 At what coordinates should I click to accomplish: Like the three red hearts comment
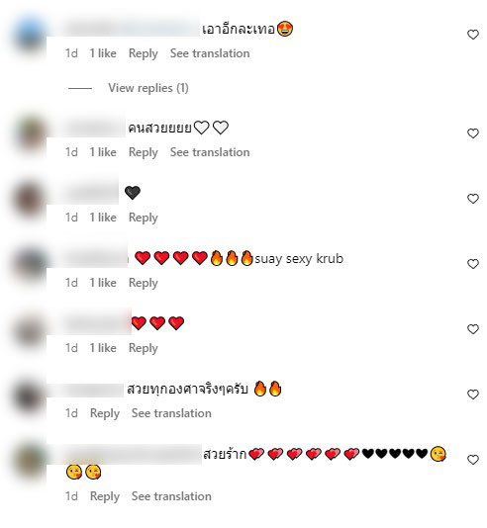click(x=473, y=329)
